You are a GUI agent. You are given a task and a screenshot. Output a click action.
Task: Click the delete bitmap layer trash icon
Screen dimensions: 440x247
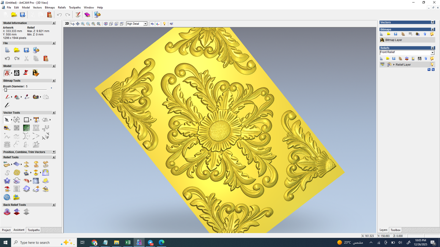click(425, 34)
